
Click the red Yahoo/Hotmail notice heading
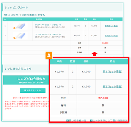31,98
